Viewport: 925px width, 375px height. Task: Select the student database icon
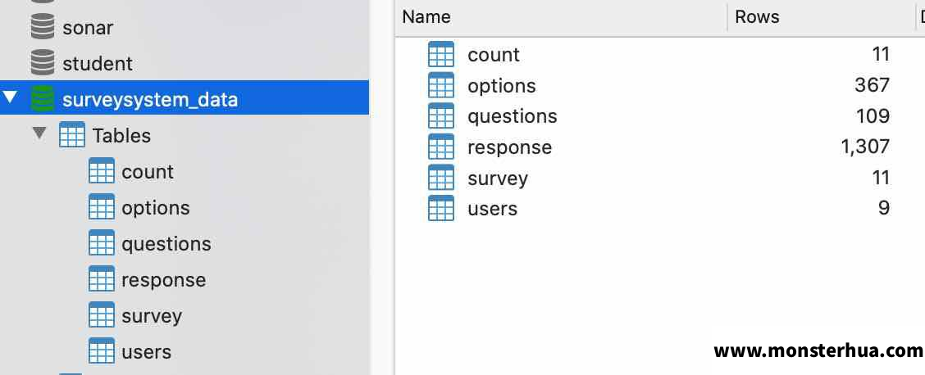click(x=43, y=63)
